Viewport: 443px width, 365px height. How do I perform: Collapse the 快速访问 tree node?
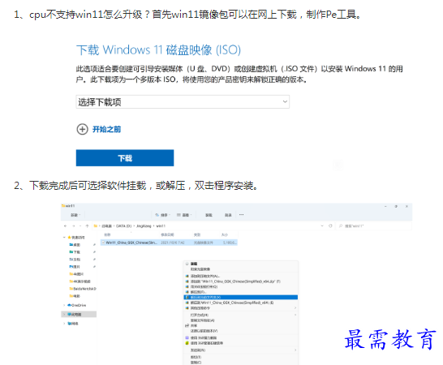pyautogui.click(x=64, y=238)
